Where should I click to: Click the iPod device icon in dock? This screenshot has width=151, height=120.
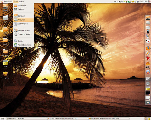point(148,32)
